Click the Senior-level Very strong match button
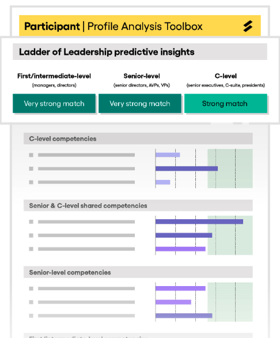280x338 pixels. point(140,103)
